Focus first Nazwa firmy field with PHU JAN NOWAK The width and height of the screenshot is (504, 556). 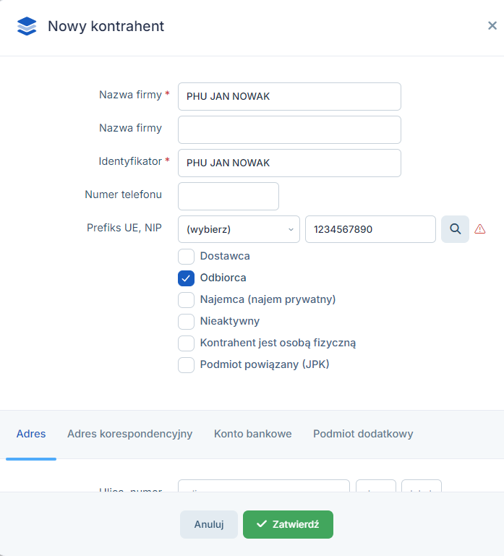289,96
